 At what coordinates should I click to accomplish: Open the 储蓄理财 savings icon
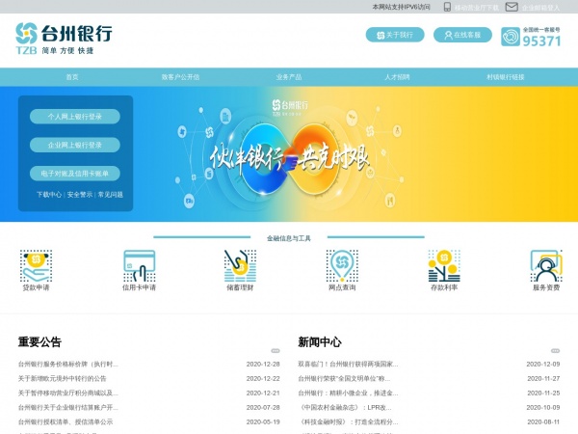point(240,266)
